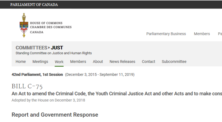Click the JUST committee acronym heading
The image size is (222, 122).
coord(57,48)
